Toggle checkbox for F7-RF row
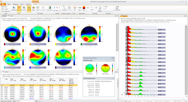188x102 pixels. click(x=2, y=89)
